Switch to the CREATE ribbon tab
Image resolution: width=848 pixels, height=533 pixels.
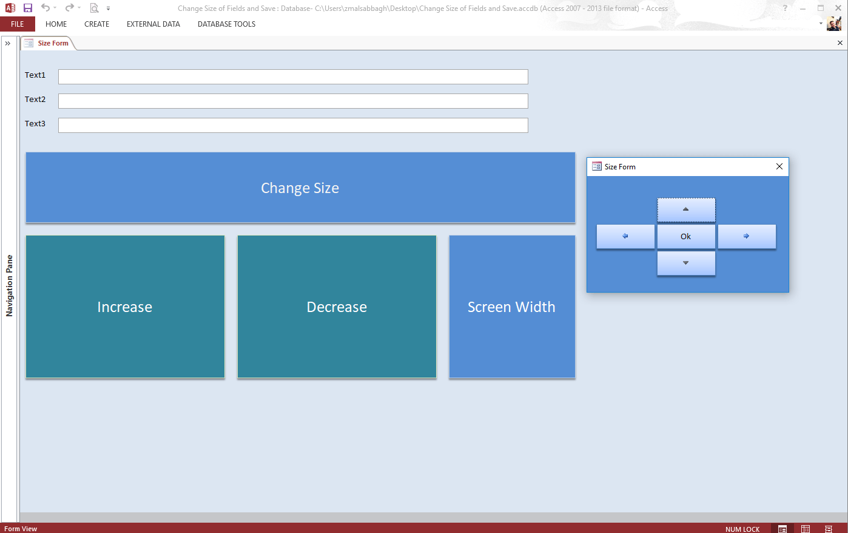pyautogui.click(x=96, y=24)
